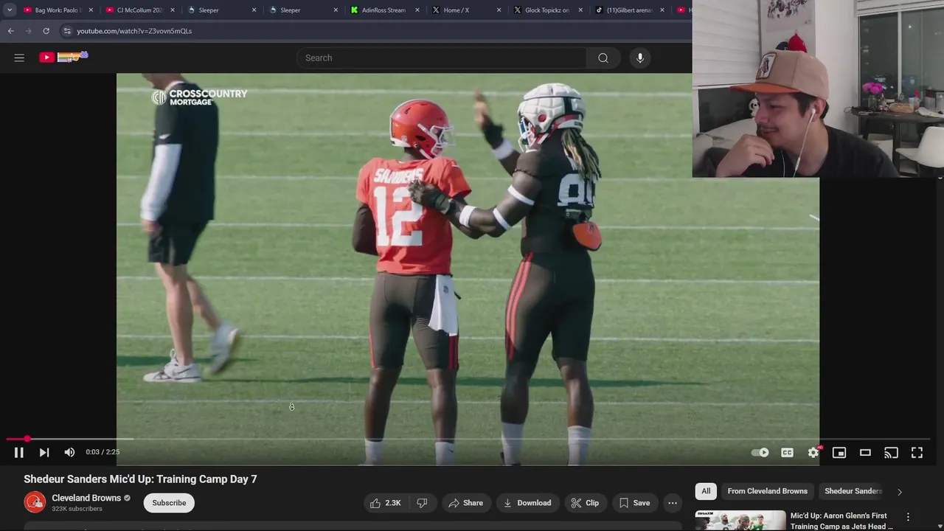This screenshot has width=944, height=531.
Task: Switch to AdinRoss Stream tab
Action: tap(383, 10)
